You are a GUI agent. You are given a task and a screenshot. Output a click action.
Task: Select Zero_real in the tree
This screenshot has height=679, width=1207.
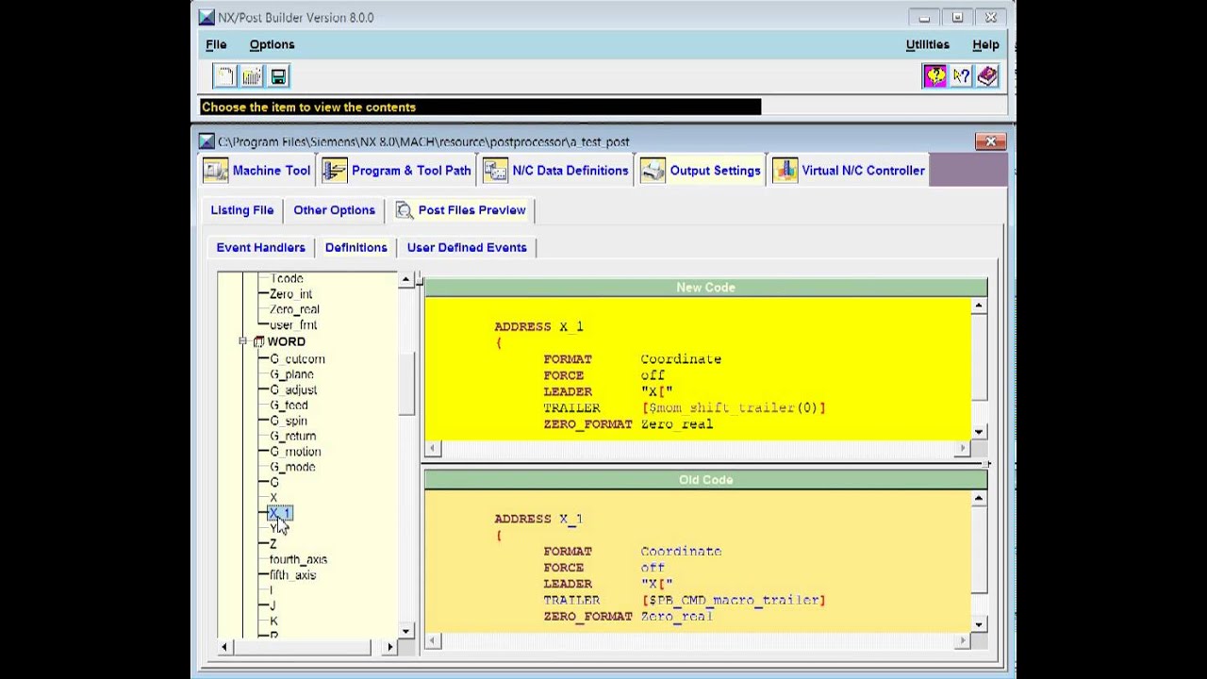[294, 309]
